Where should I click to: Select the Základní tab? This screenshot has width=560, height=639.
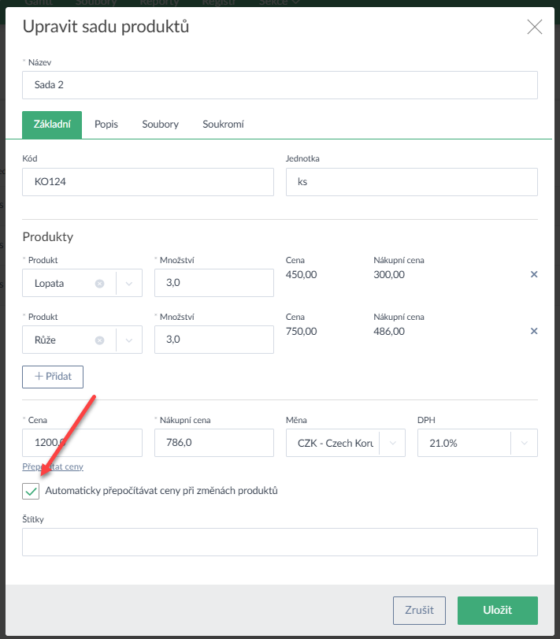tap(53, 124)
